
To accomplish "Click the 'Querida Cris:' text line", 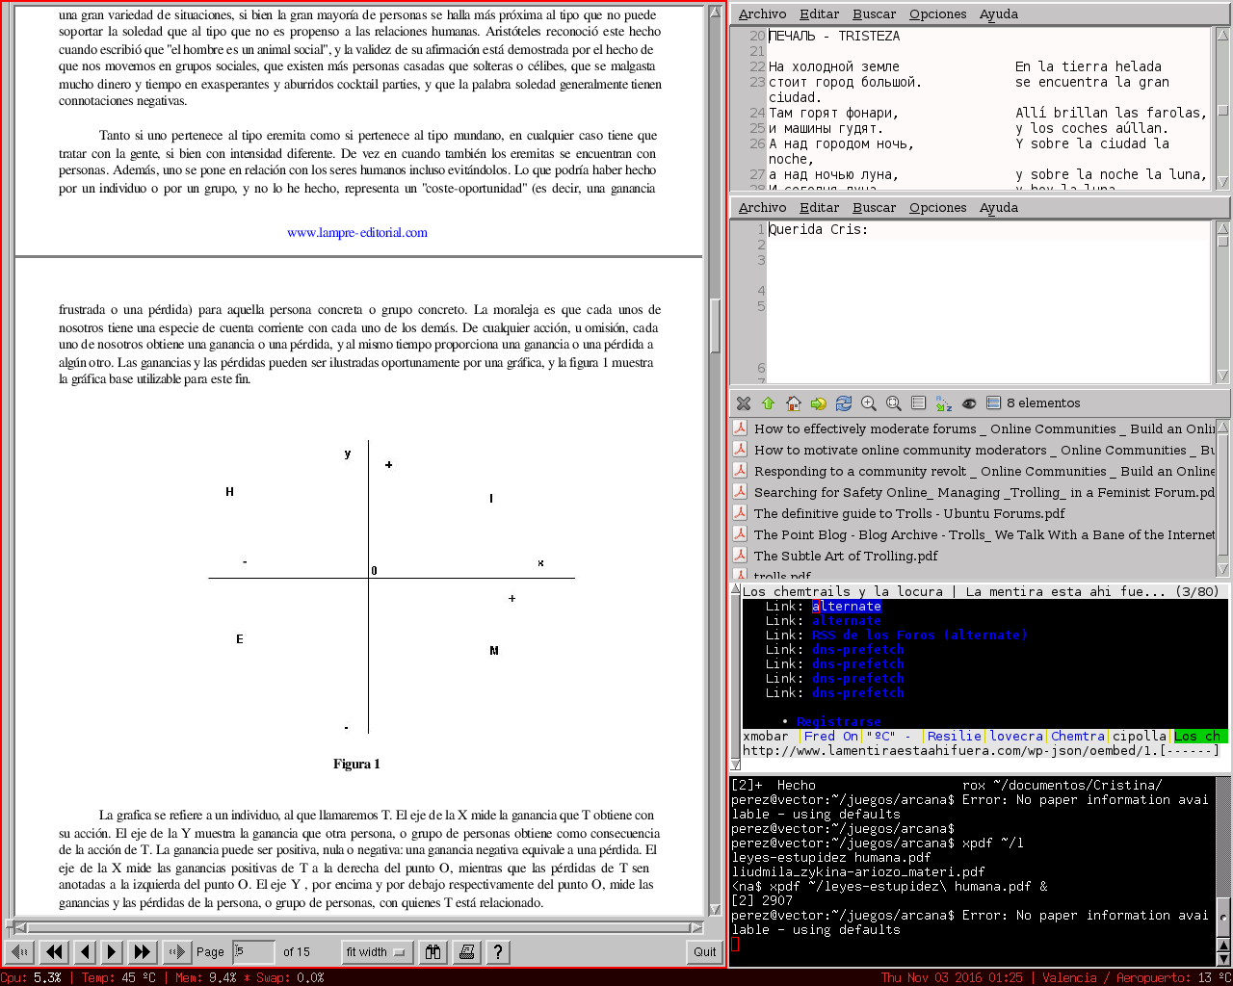I will point(818,230).
